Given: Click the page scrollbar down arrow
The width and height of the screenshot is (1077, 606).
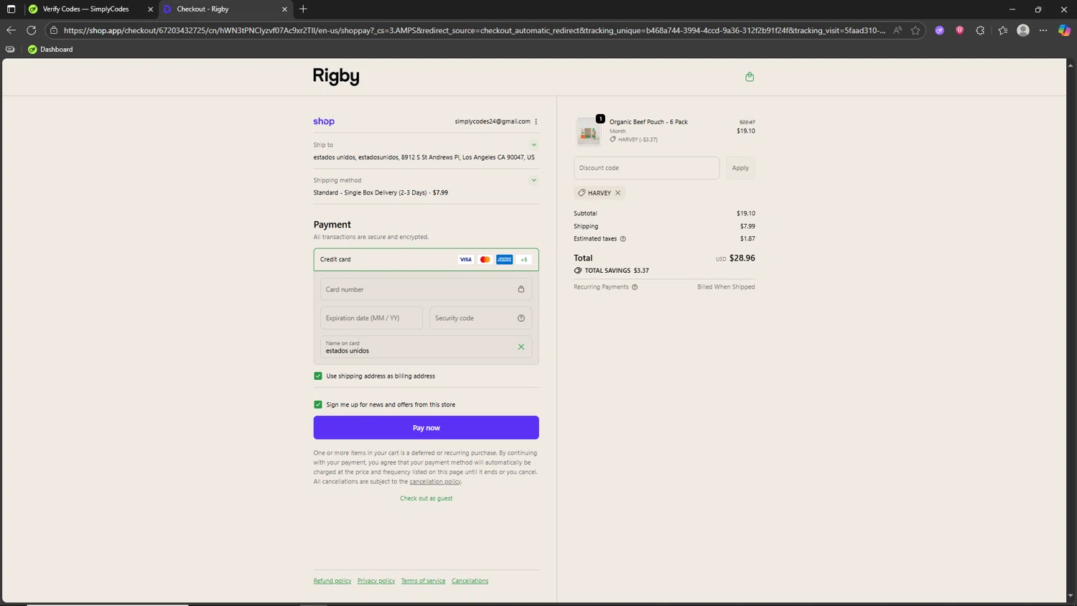Looking at the screenshot, I should 1071,596.
